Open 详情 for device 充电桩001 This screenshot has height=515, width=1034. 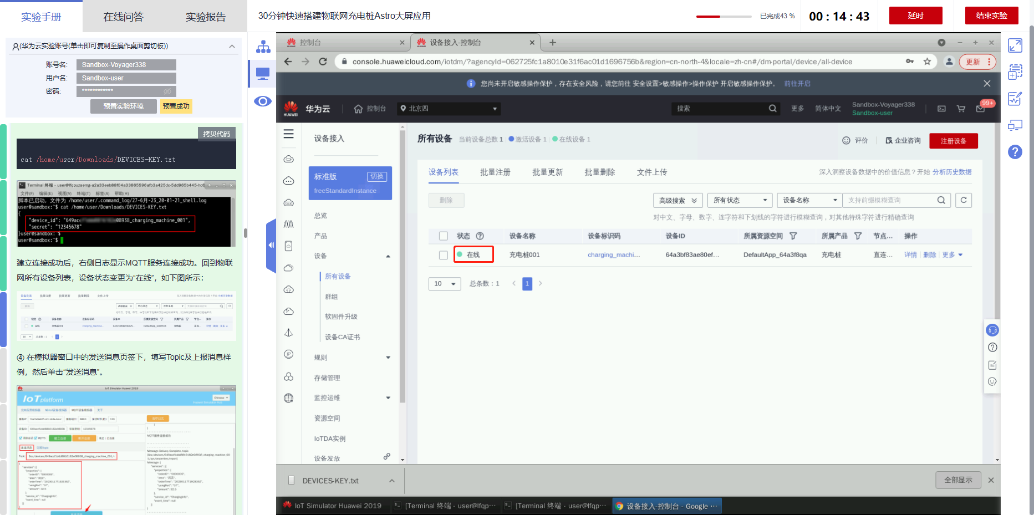pyautogui.click(x=910, y=255)
